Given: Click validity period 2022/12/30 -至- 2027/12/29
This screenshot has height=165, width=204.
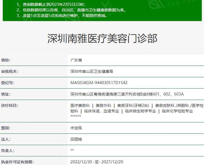Looking at the screenshot, I should click(x=97, y=162).
